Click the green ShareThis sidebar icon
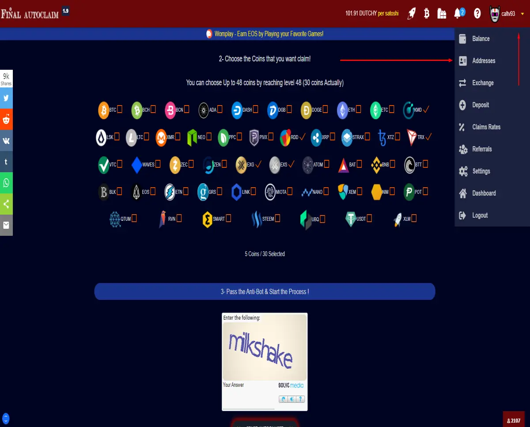 pyautogui.click(x=6, y=204)
